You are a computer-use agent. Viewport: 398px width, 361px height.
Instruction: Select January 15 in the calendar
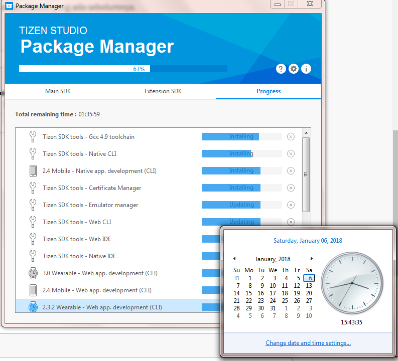click(x=249, y=293)
